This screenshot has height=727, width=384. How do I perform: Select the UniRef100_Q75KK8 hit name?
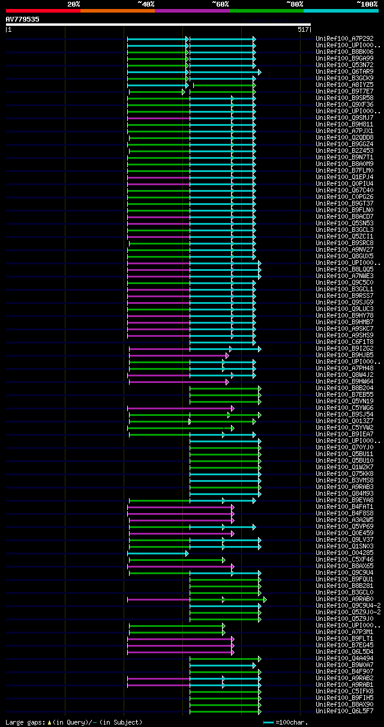pos(346,473)
